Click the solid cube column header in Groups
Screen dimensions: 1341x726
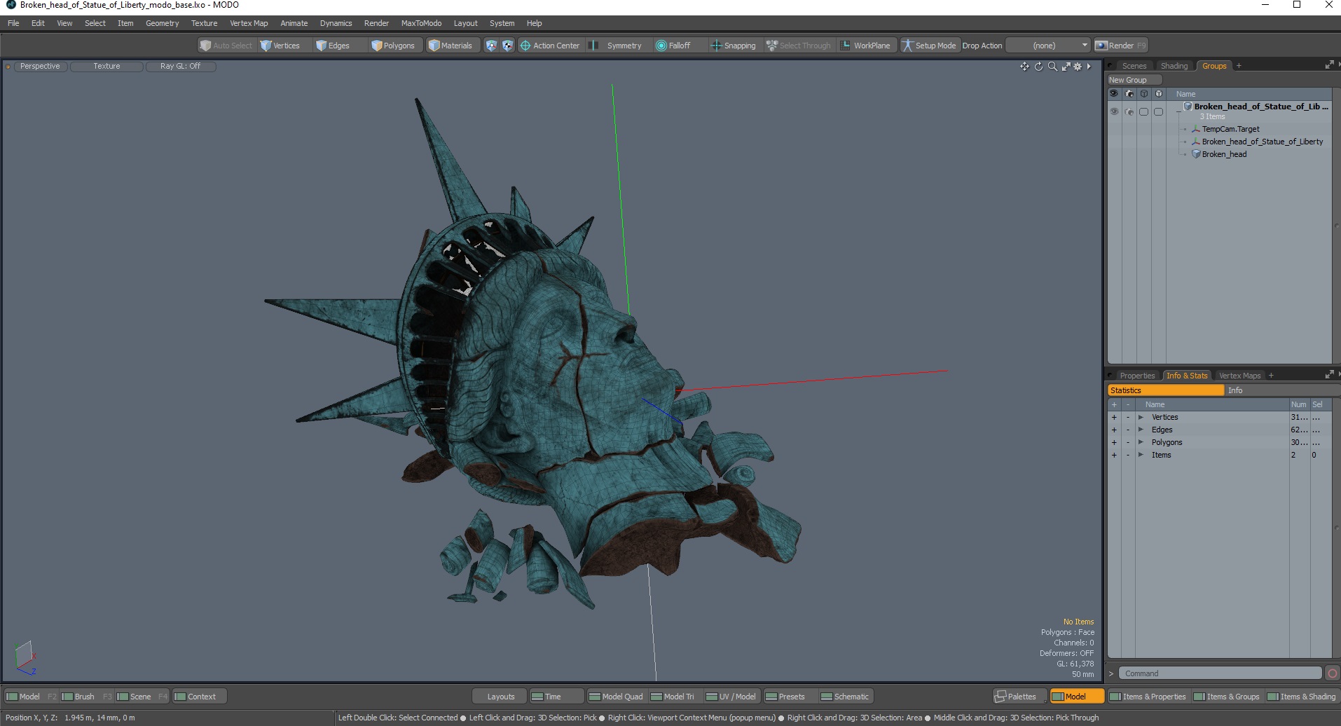(x=1159, y=93)
